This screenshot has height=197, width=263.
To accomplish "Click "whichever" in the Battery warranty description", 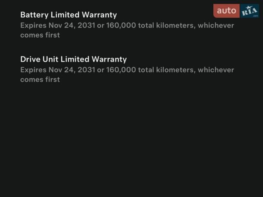I will [x=216, y=25].
